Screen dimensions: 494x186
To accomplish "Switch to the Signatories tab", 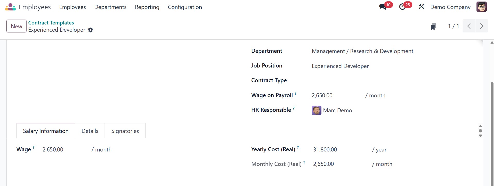I will [x=125, y=131].
